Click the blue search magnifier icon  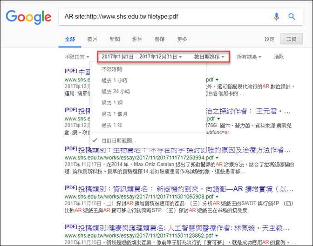tap(292, 17)
